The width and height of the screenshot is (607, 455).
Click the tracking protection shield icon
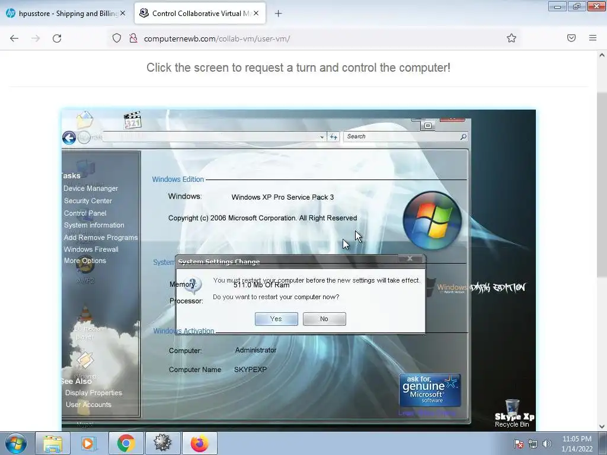click(x=117, y=38)
